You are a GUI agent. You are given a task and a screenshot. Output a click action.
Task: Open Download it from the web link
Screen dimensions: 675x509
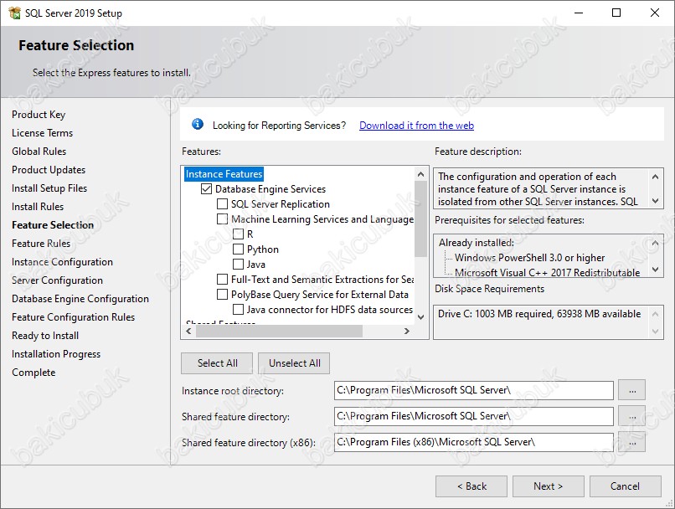[416, 126]
